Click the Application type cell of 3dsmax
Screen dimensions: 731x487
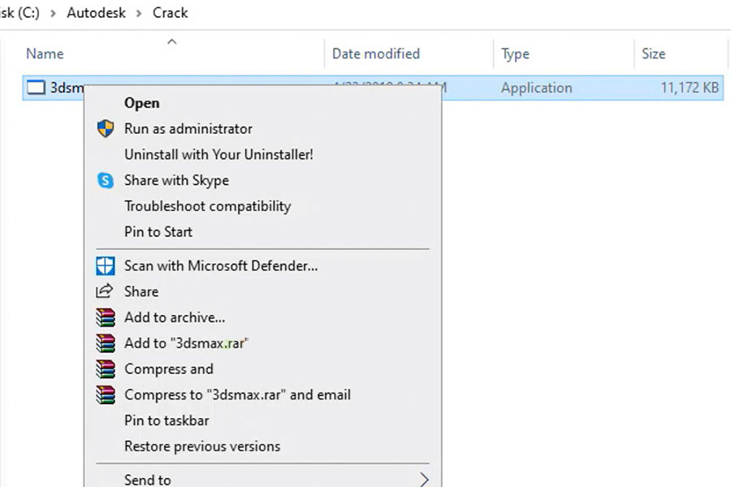[x=536, y=88]
